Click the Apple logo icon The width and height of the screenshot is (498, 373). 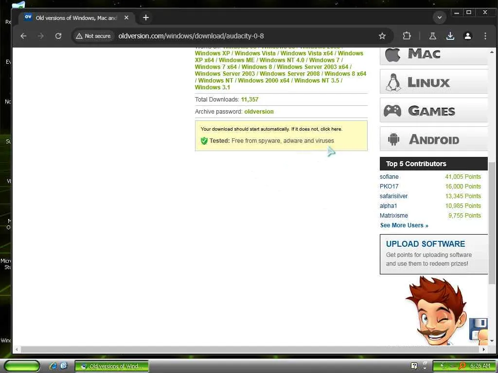point(392,54)
